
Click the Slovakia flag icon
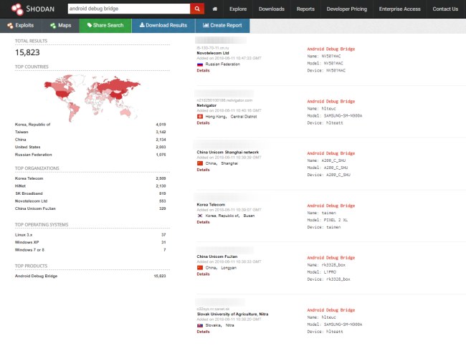tap(200, 325)
